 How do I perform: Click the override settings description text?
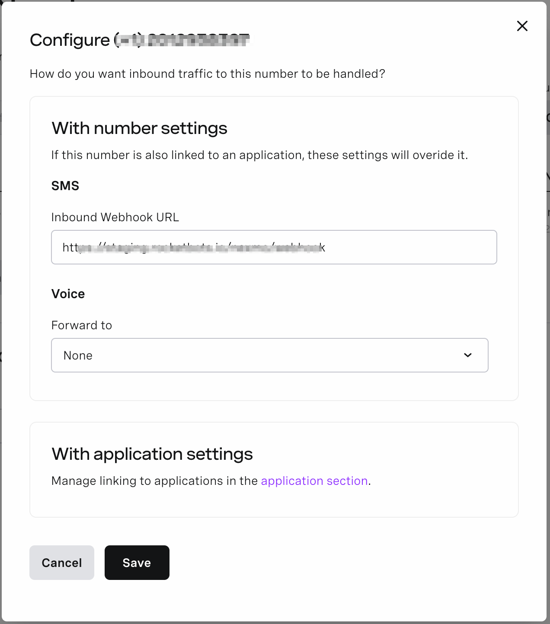(x=259, y=155)
